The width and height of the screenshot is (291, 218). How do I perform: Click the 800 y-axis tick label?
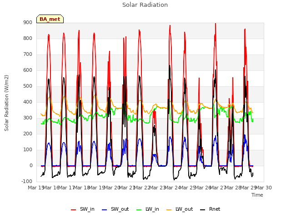click(x=28, y=38)
